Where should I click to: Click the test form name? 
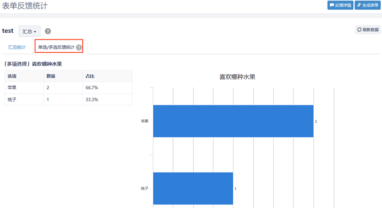coord(8,31)
